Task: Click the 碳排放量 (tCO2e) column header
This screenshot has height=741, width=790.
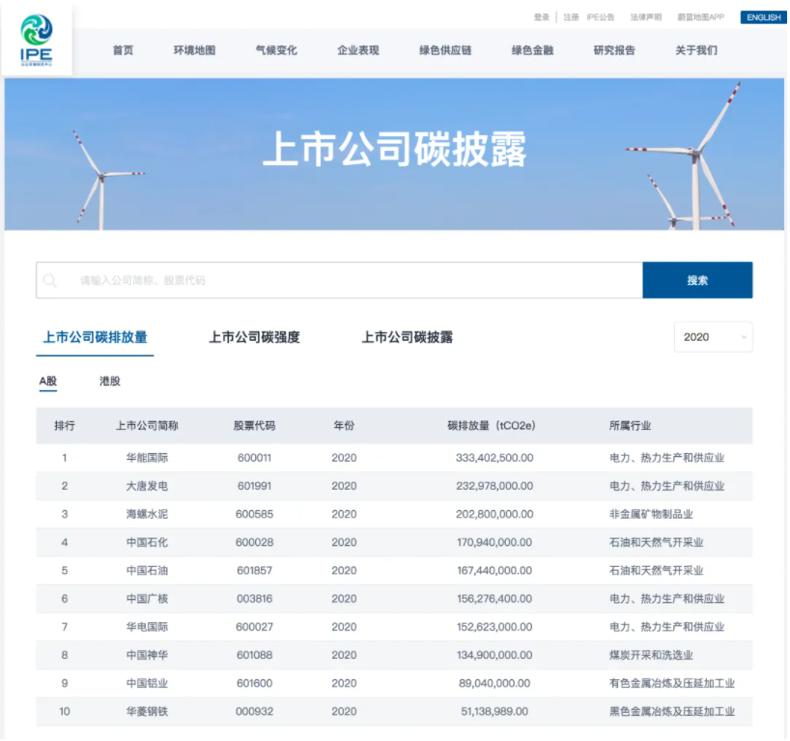Action: point(492,426)
